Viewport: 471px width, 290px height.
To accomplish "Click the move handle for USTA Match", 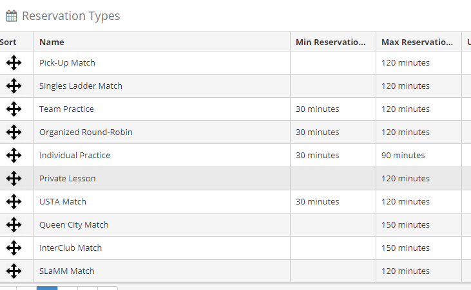I will (x=14, y=201).
